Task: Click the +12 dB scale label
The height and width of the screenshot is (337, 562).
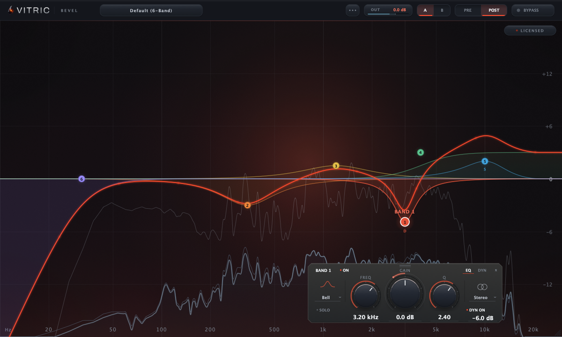Action: tap(547, 74)
